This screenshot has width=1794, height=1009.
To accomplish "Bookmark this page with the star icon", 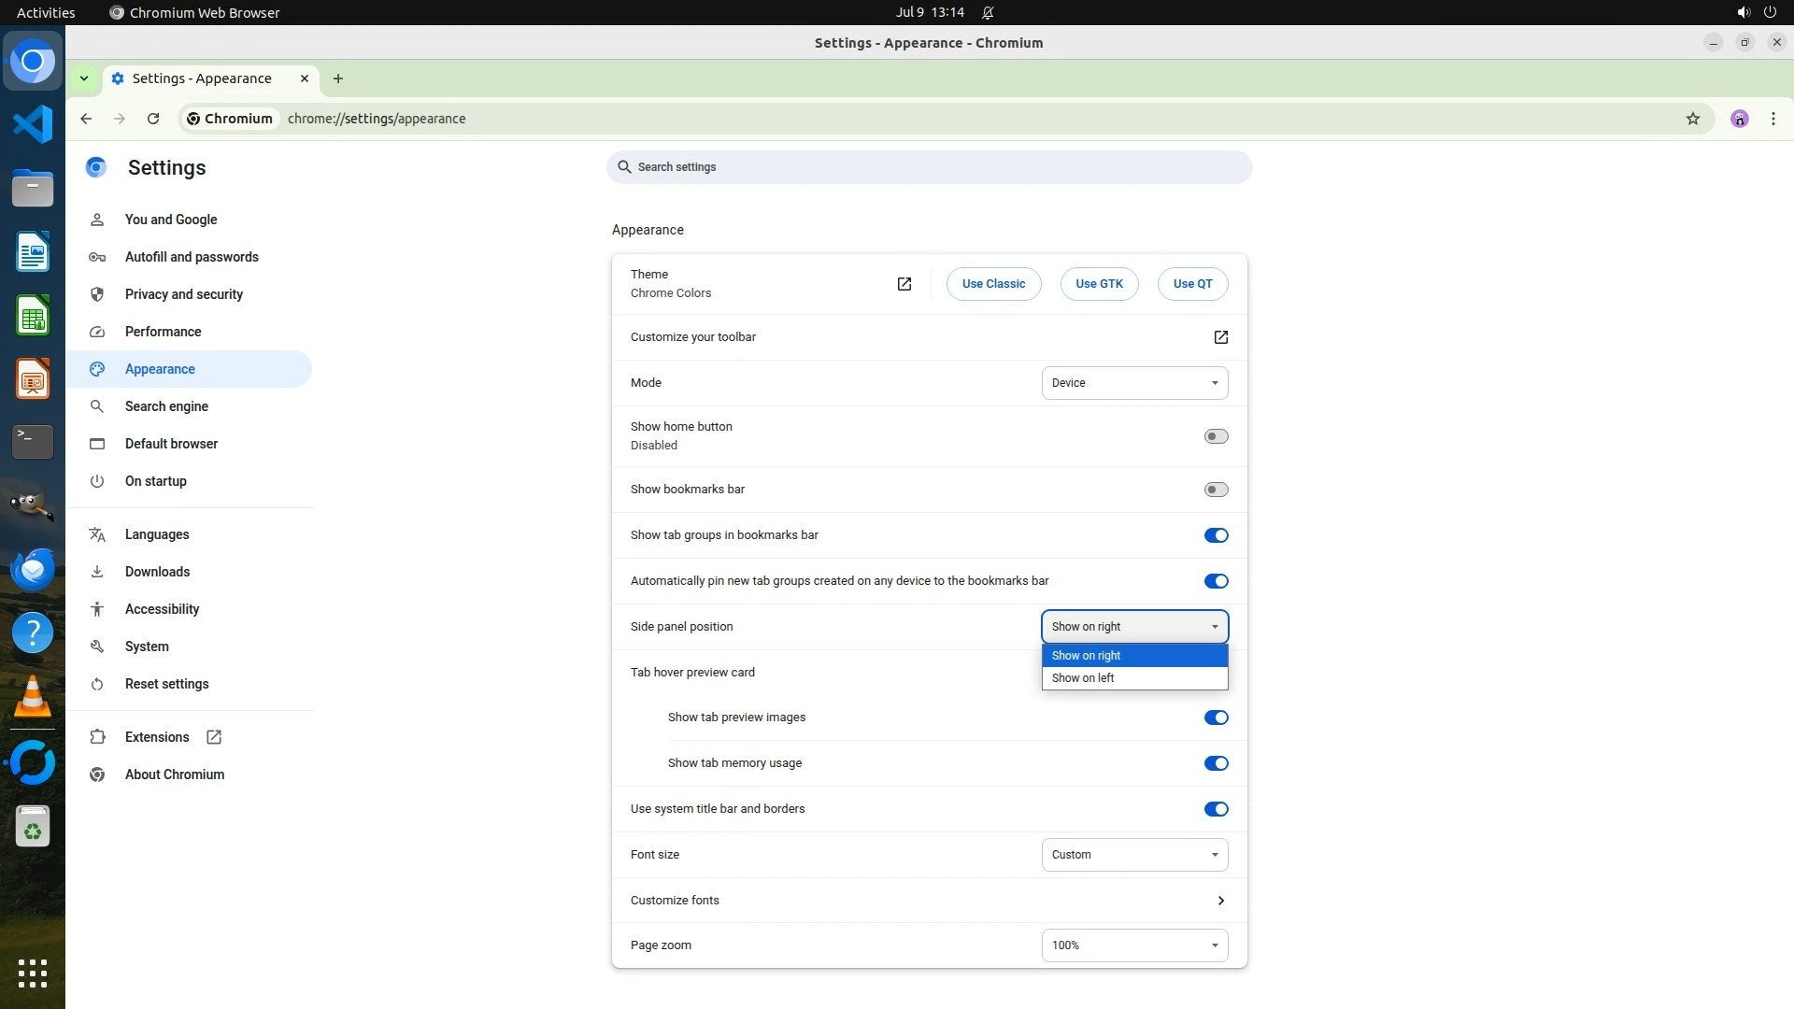I will click(1692, 119).
